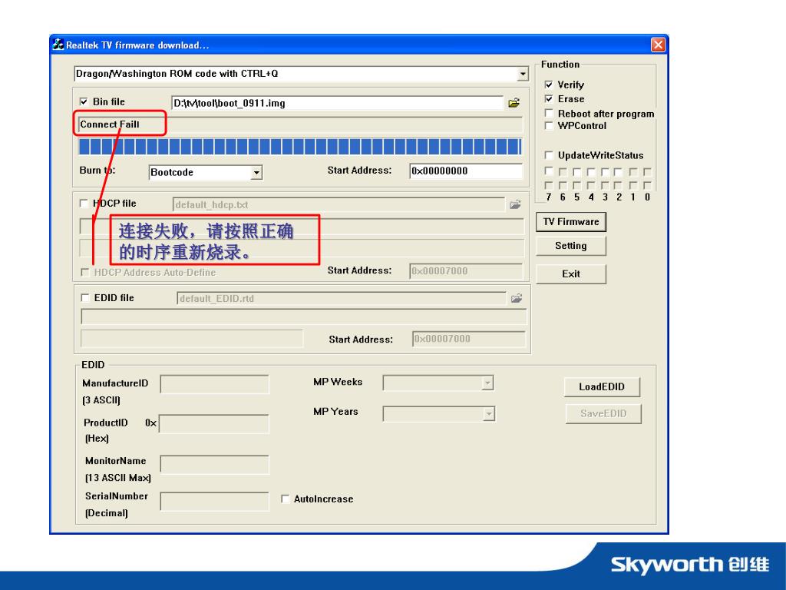
Task: Open the MP Years dropdown
Action: coord(489,414)
